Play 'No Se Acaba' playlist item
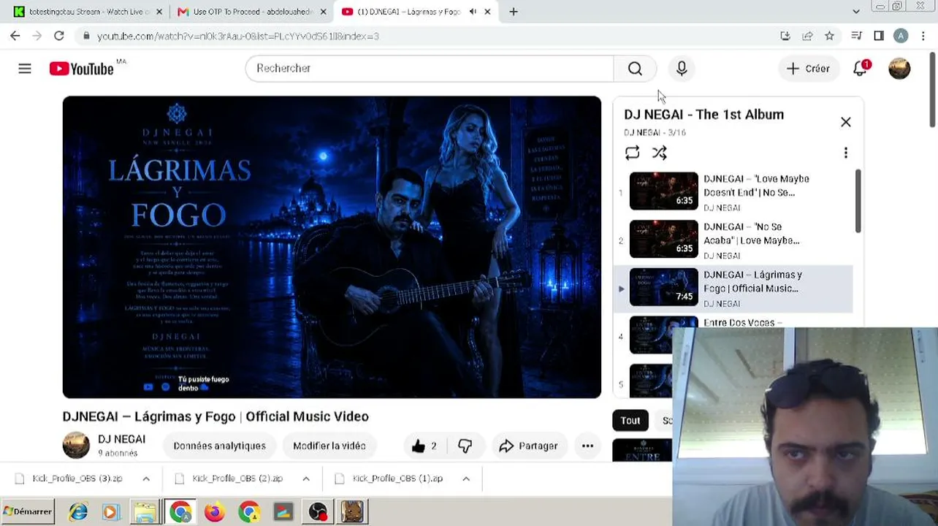This screenshot has height=526, width=938. tap(733, 240)
